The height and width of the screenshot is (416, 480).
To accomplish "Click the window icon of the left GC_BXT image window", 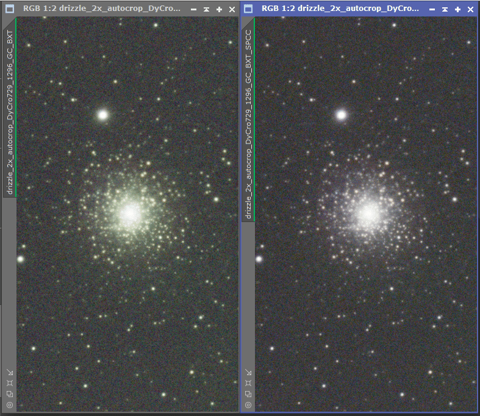I will pyautogui.click(x=10, y=9).
